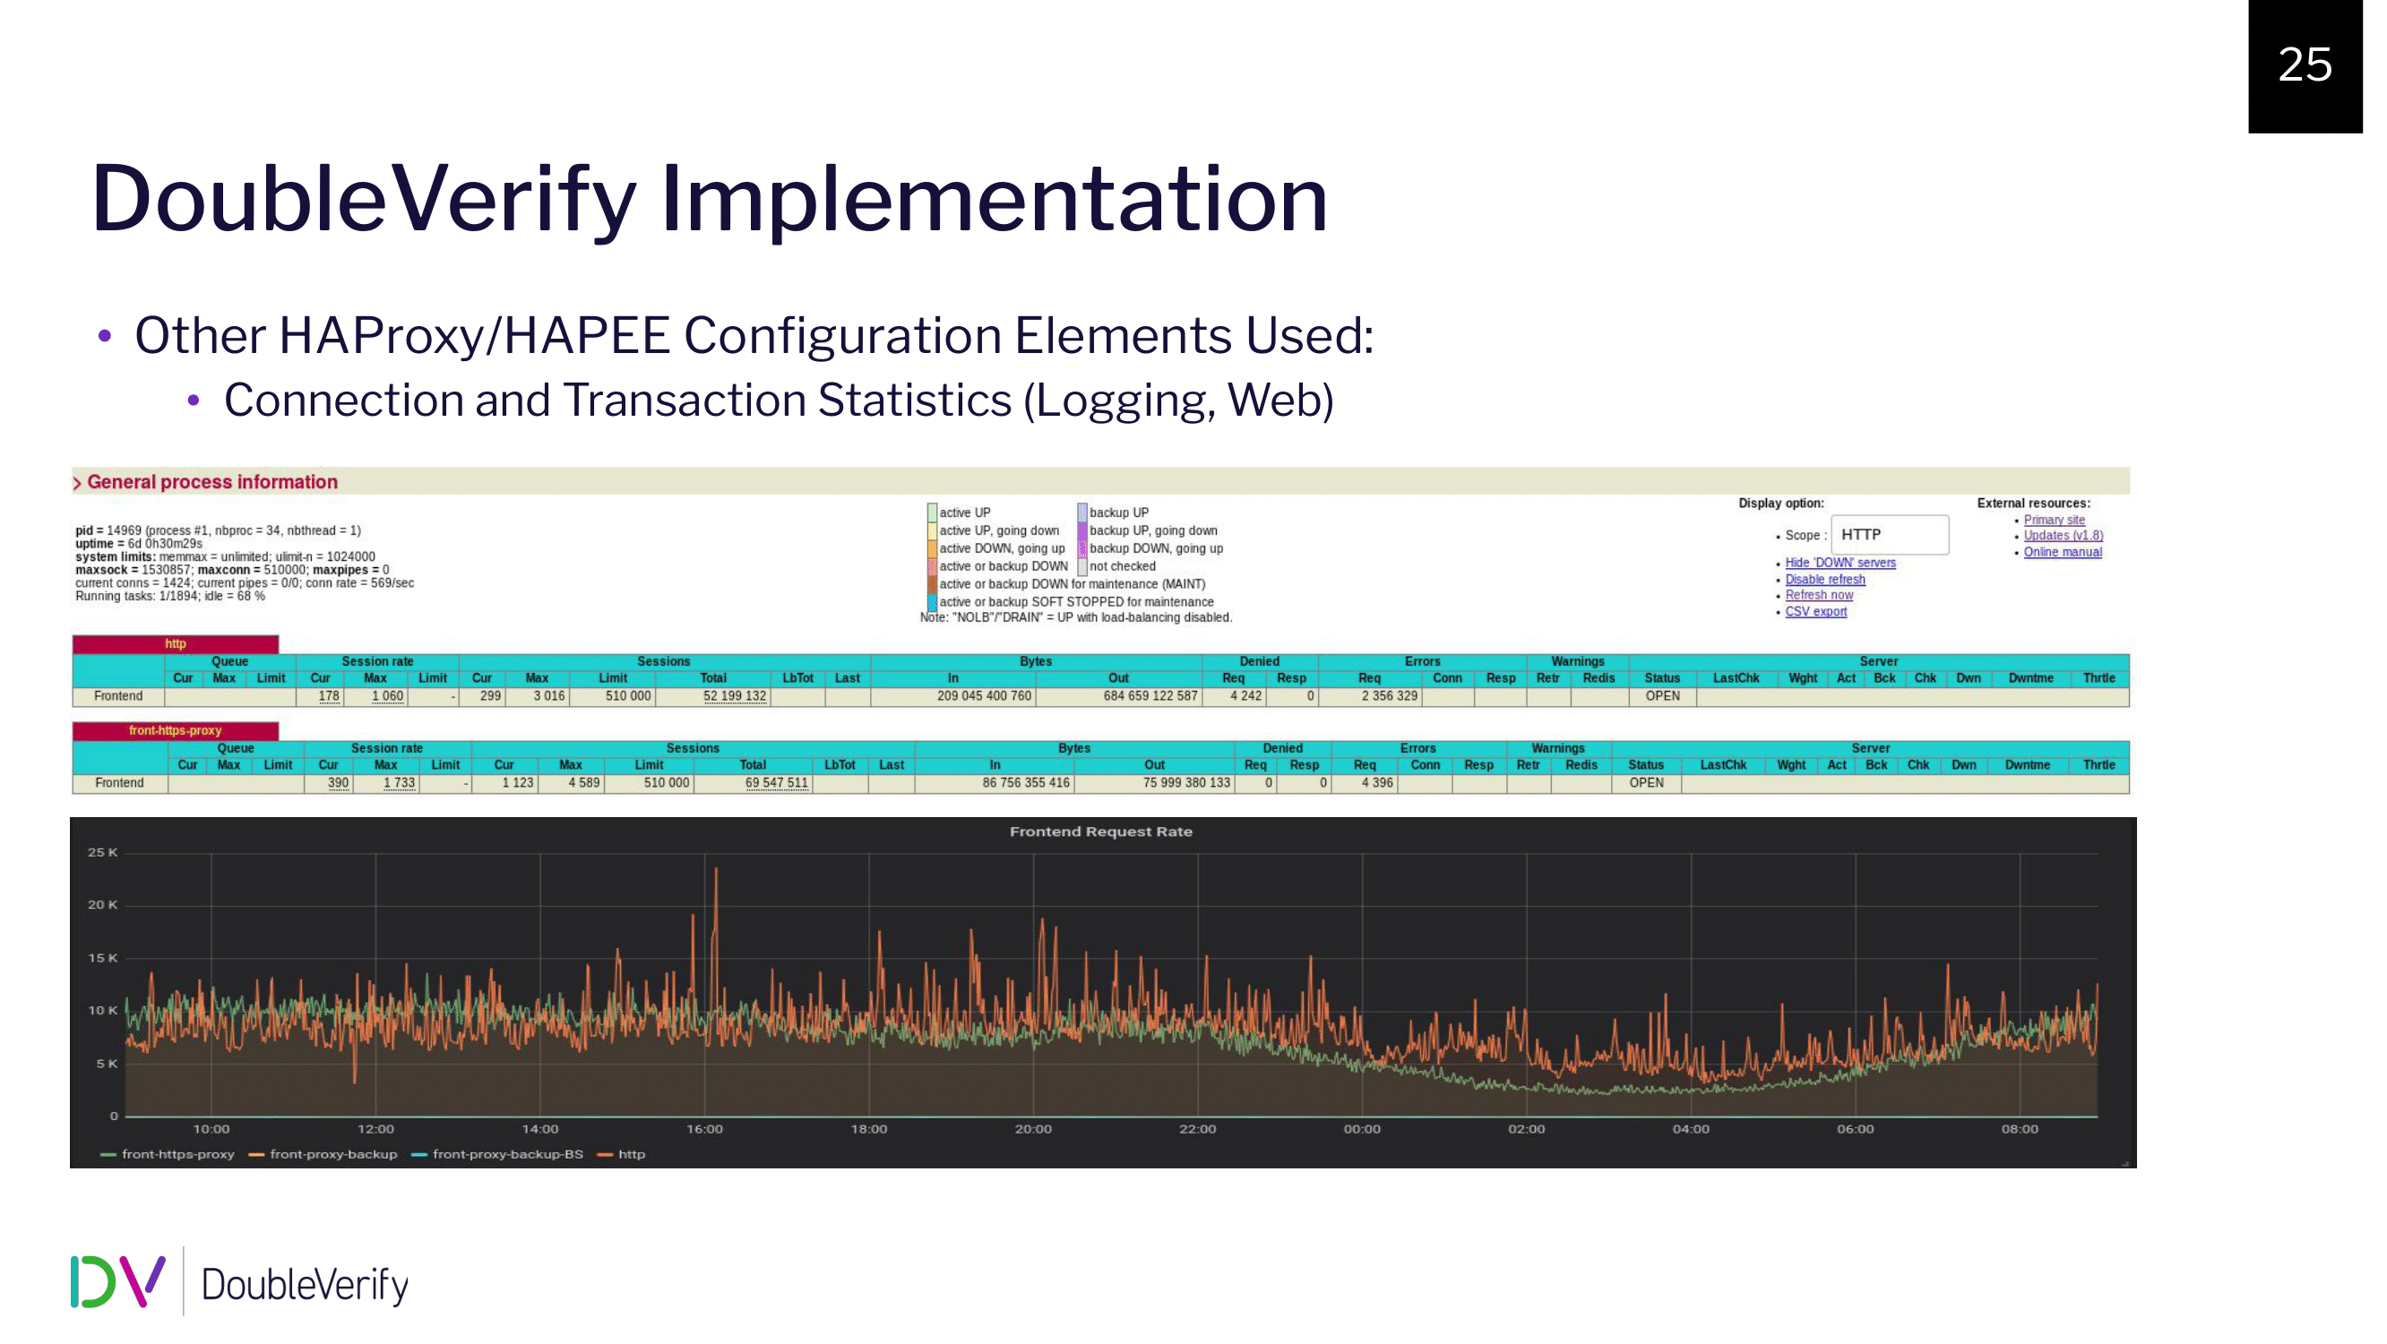Click http sessions Max value 3 016
Image resolution: width=2387 pixels, height=1344 pixels.
click(548, 696)
